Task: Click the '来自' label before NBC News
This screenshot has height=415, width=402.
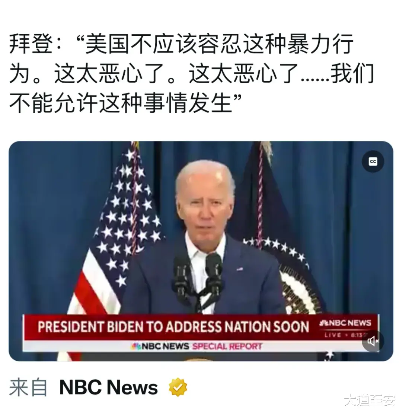Action: point(28,388)
